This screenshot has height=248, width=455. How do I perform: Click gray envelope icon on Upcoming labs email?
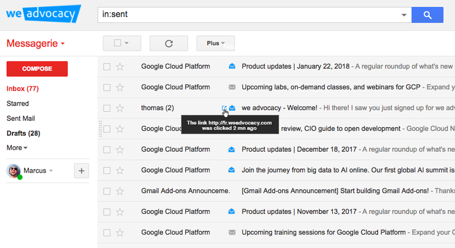coord(232,87)
